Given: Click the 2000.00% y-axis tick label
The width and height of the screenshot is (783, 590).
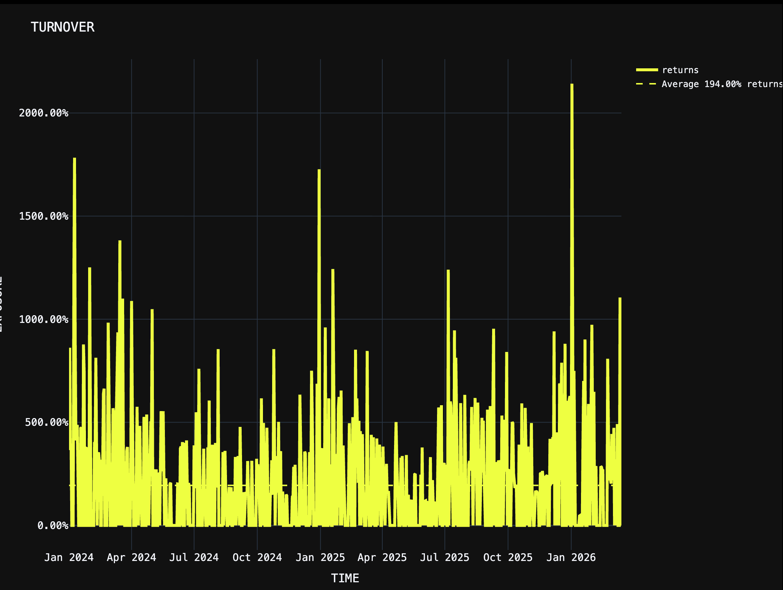Looking at the screenshot, I should coord(44,113).
